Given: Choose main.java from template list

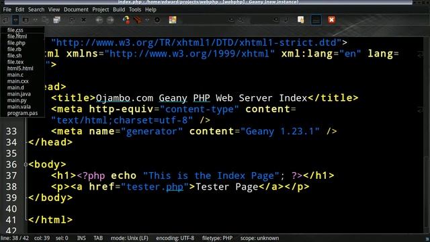Looking at the screenshot, I should pos(22,94).
